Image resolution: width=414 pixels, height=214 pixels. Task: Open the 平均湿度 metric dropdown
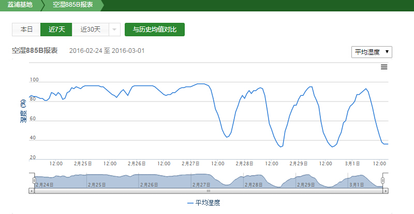372,52
